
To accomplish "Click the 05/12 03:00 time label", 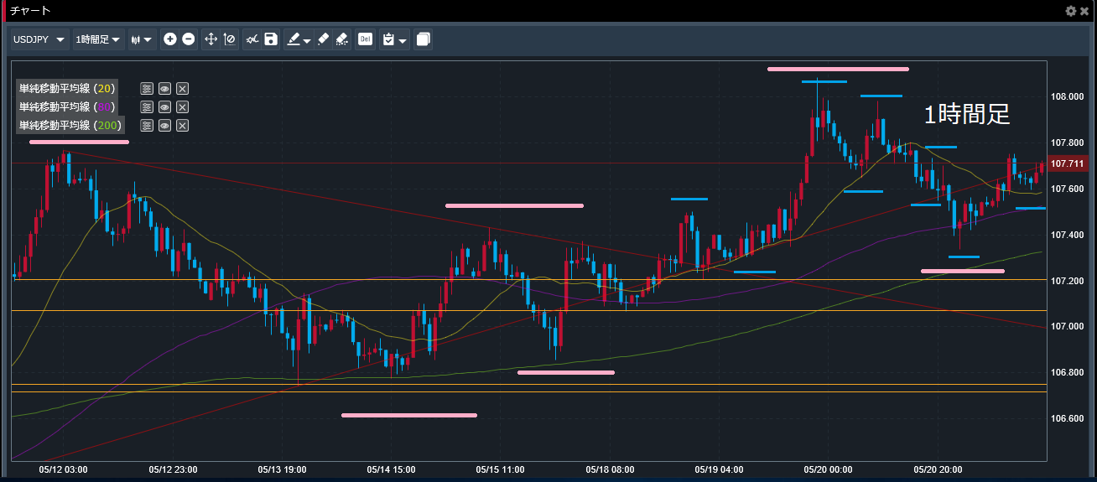I will [x=63, y=470].
